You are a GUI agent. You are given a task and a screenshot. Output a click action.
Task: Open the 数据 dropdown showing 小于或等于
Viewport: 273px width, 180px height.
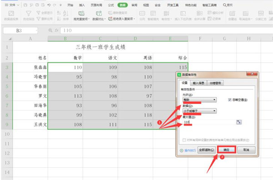coord(200,111)
